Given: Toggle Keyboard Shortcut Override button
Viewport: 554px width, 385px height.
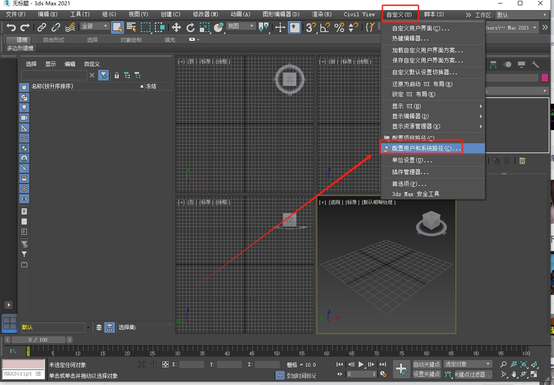Looking at the screenshot, I should 295,28.
